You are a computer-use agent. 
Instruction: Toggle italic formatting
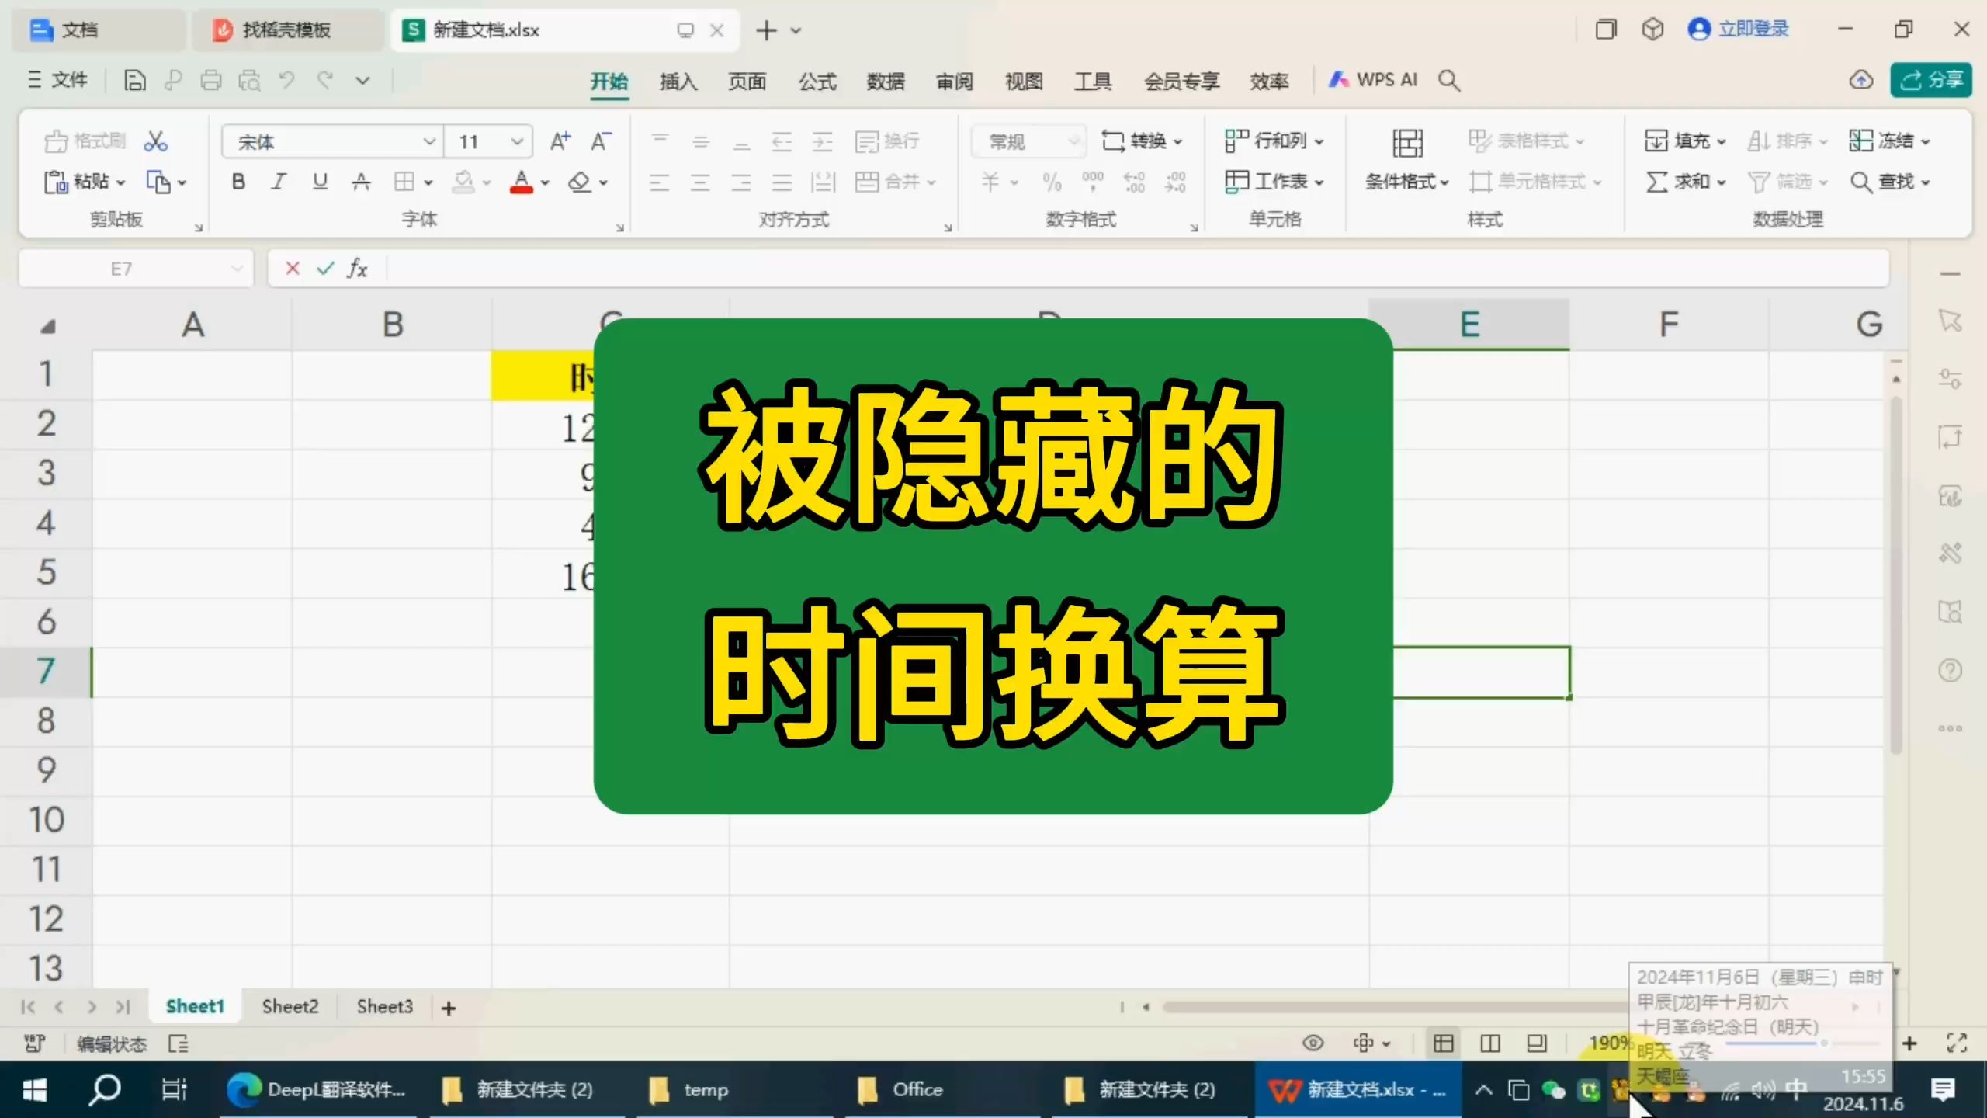point(278,182)
